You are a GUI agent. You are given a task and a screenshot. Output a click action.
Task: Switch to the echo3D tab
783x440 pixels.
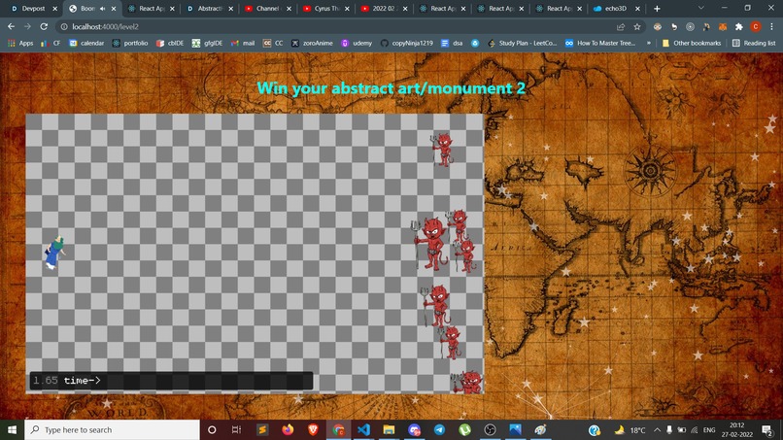click(616, 9)
